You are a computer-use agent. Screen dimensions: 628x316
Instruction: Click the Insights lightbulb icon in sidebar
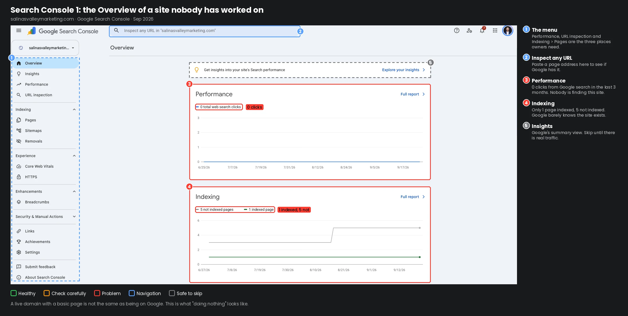click(19, 74)
